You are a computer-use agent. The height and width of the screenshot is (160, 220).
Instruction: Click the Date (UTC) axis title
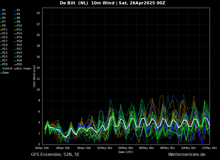pos(126,152)
